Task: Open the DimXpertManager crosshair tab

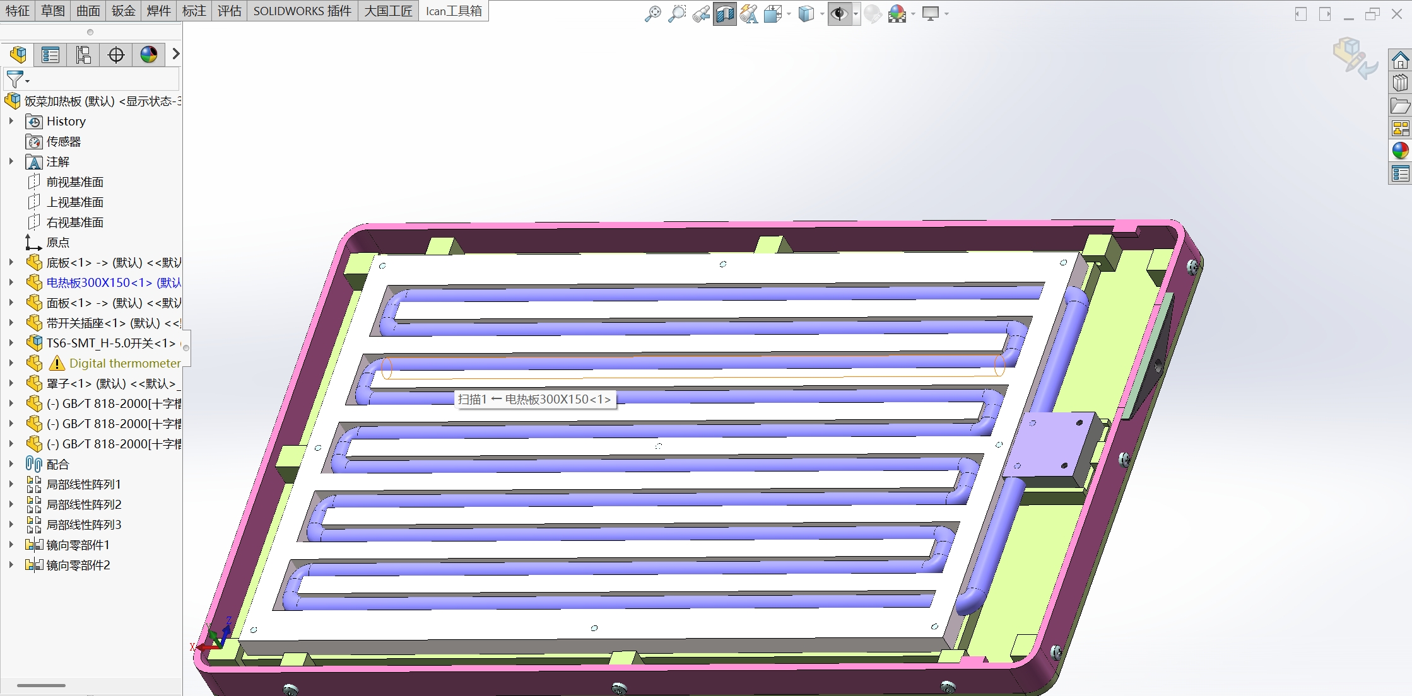Action: pos(116,55)
